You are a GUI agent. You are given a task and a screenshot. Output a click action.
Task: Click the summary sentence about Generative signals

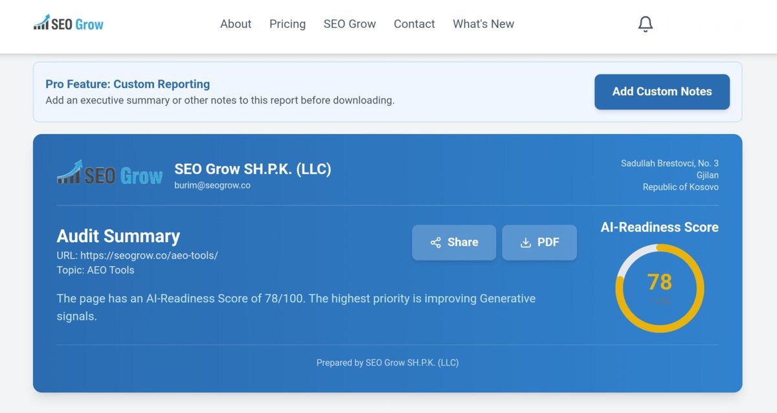point(296,307)
